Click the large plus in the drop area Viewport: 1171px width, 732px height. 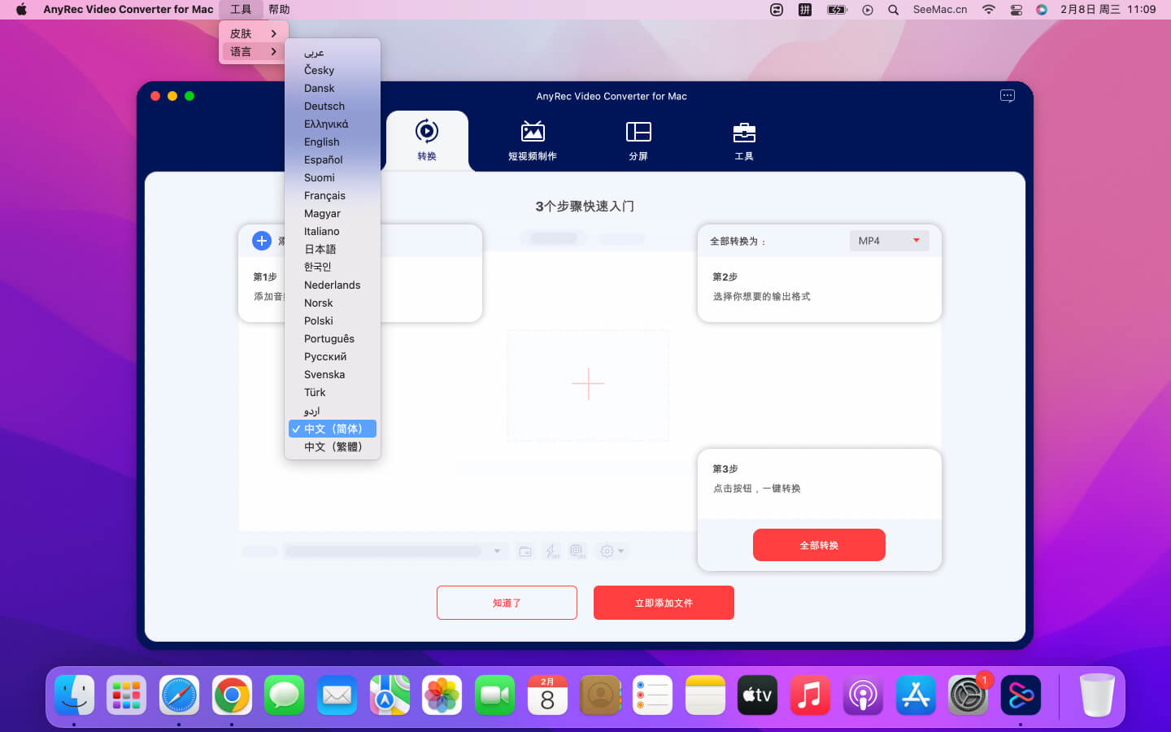(x=588, y=384)
